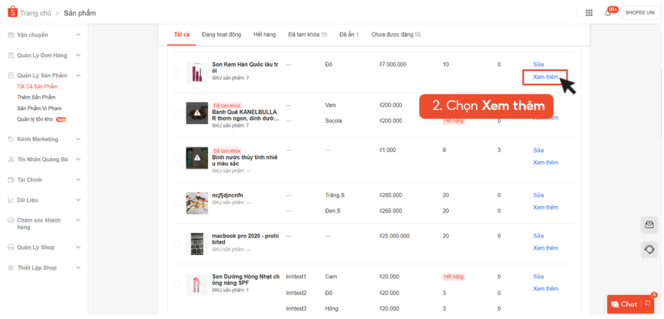Open the headset support floating icon
Screen dimensions: 664x319
(649, 249)
